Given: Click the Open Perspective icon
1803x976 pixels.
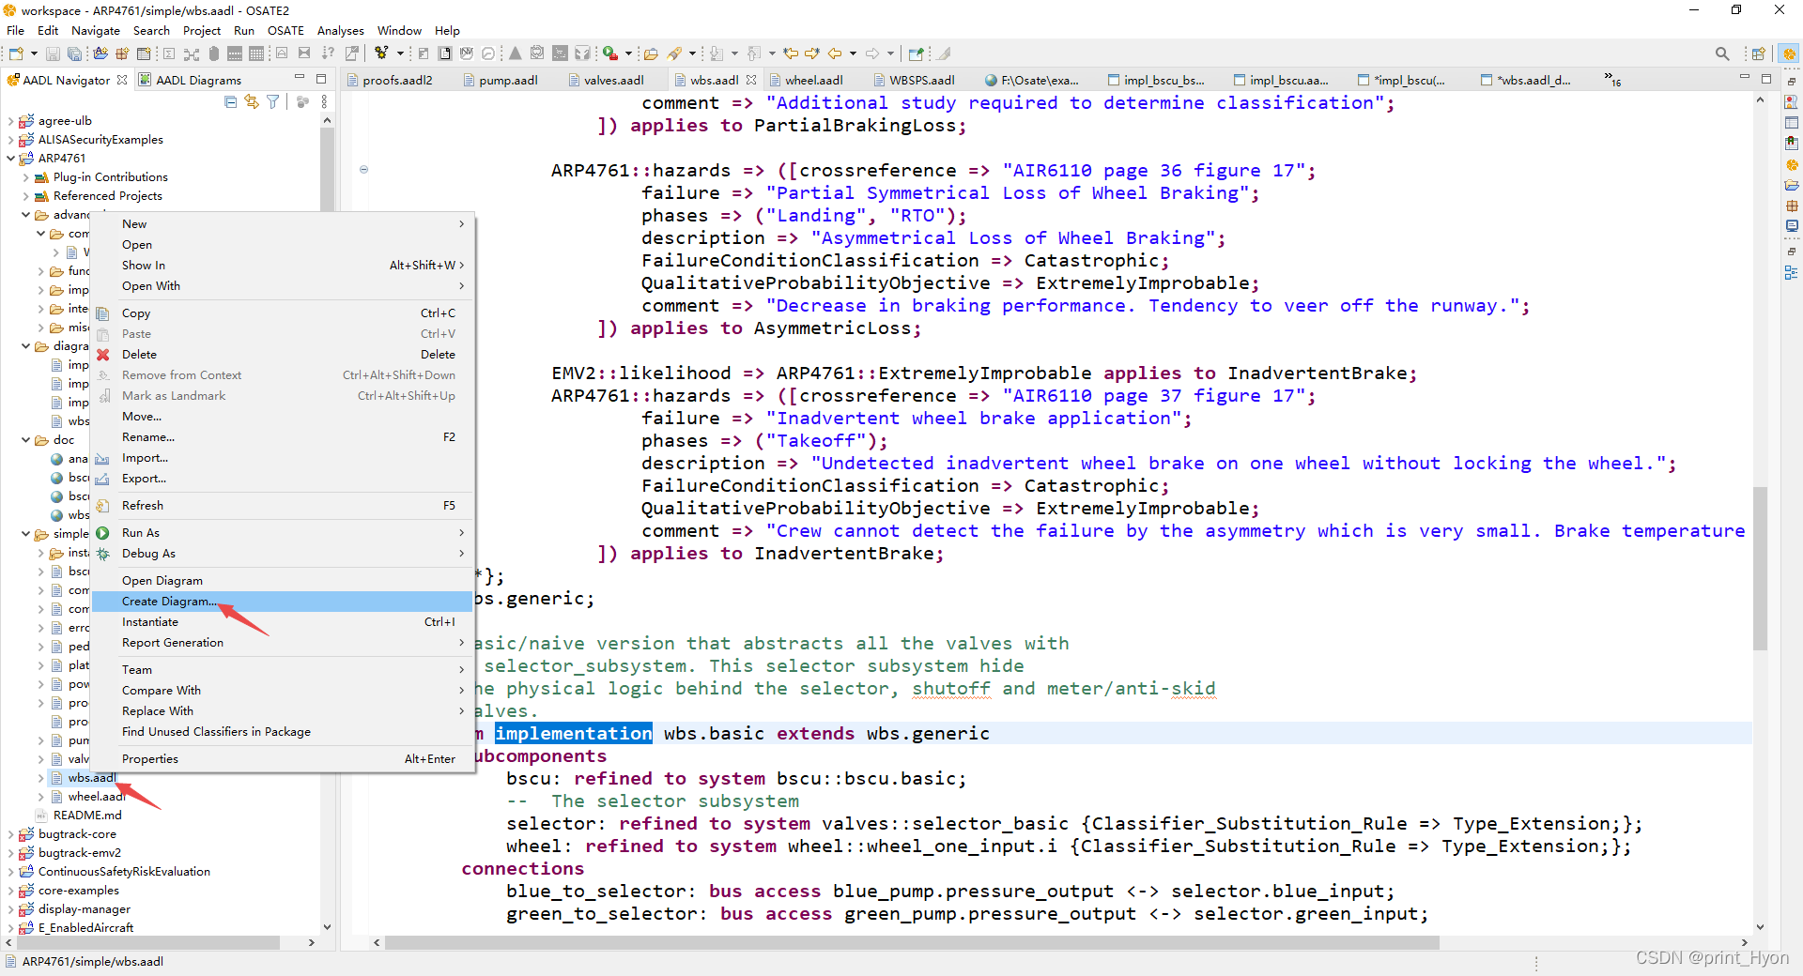Looking at the screenshot, I should tap(1758, 53).
